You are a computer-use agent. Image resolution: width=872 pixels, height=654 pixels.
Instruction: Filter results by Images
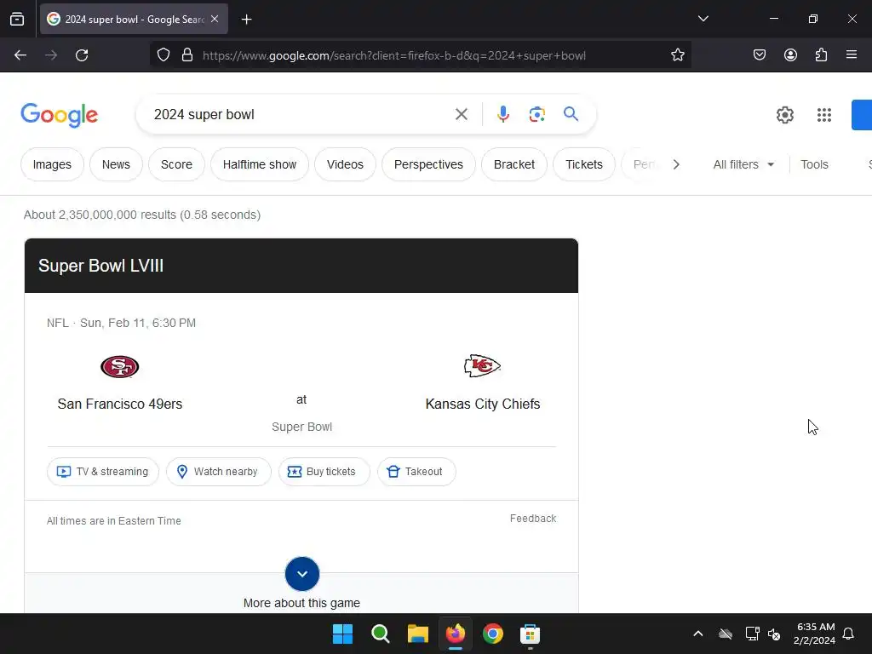52,164
